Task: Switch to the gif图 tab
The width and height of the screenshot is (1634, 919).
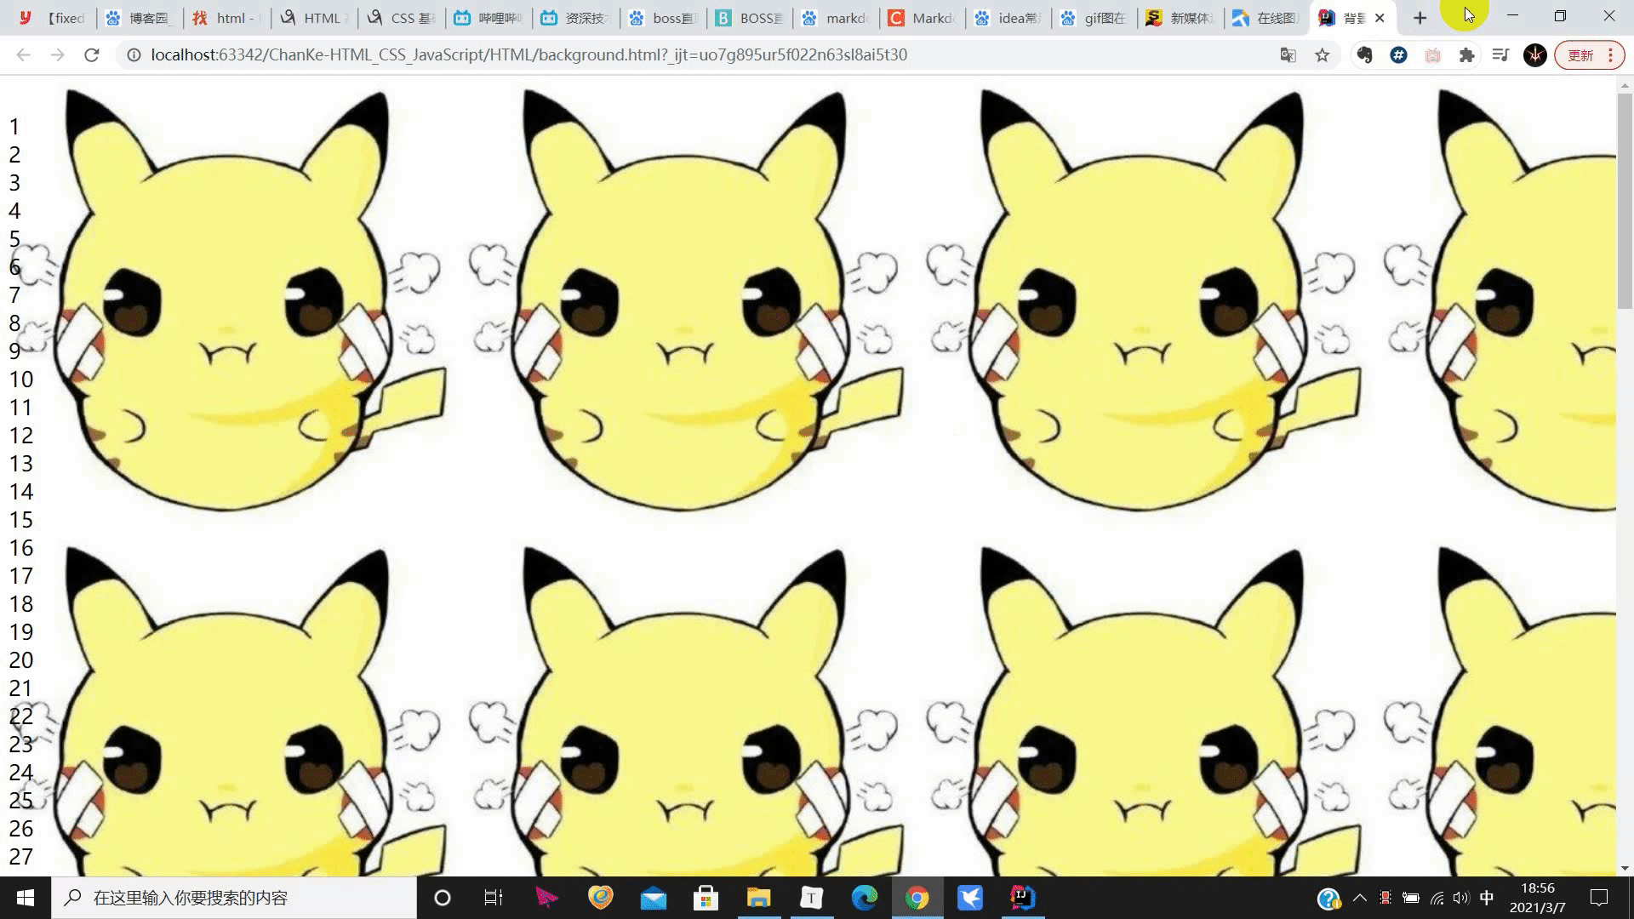Action: coord(1094,18)
